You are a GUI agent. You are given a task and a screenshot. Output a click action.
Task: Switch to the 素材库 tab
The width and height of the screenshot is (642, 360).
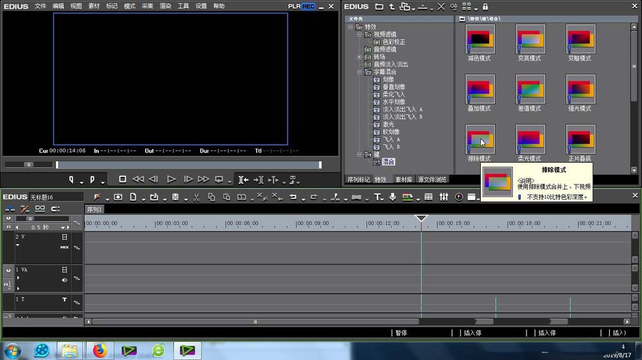403,180
